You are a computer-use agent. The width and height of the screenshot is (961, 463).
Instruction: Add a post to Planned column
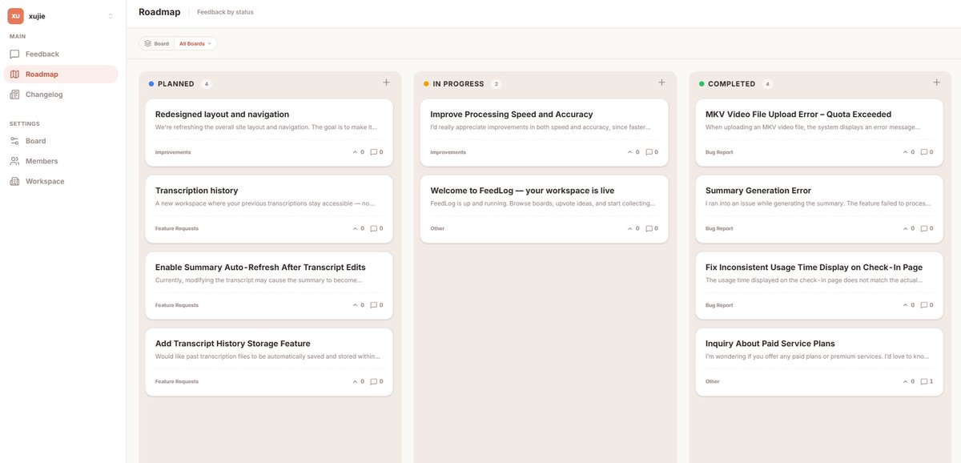click(x=386, y=83)
